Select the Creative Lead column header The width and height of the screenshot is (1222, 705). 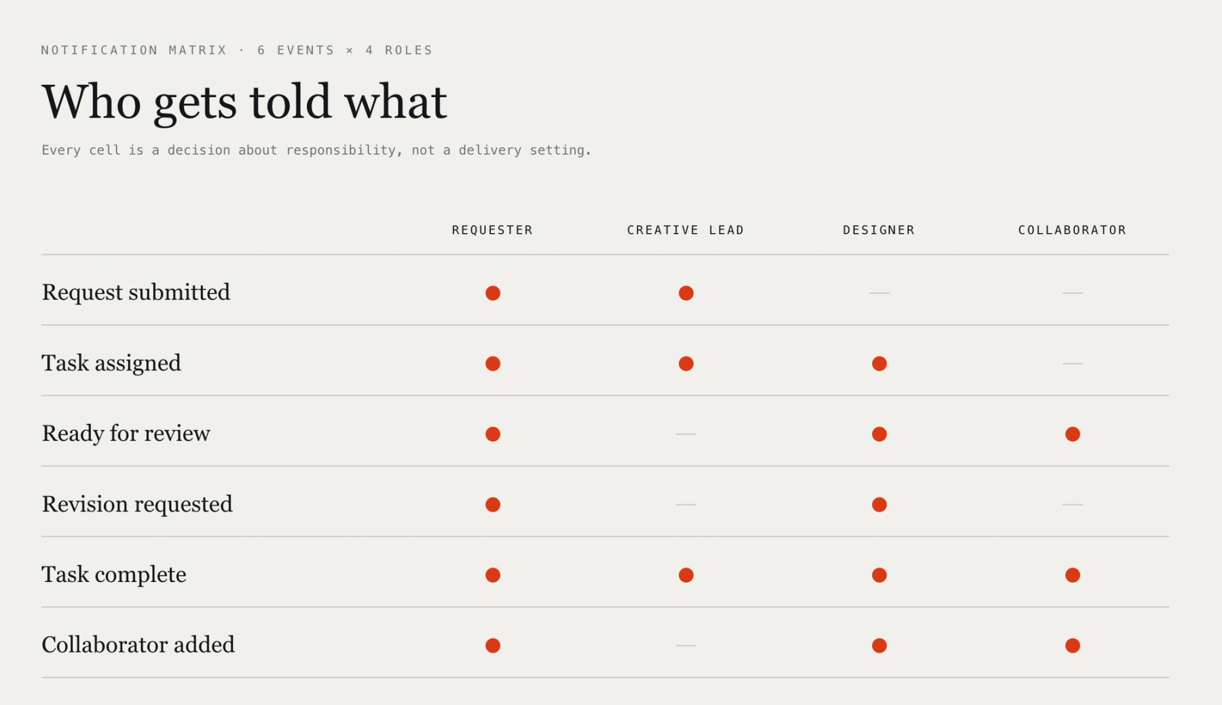[x=686, y=230]
